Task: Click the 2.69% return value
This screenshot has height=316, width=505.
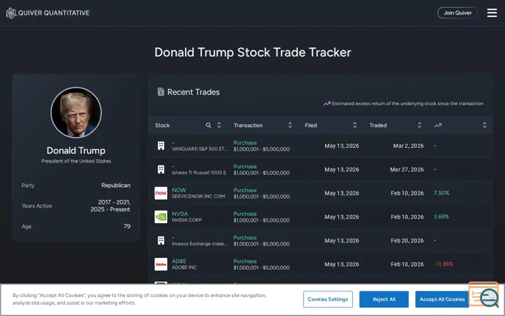Action: point(441,217)
